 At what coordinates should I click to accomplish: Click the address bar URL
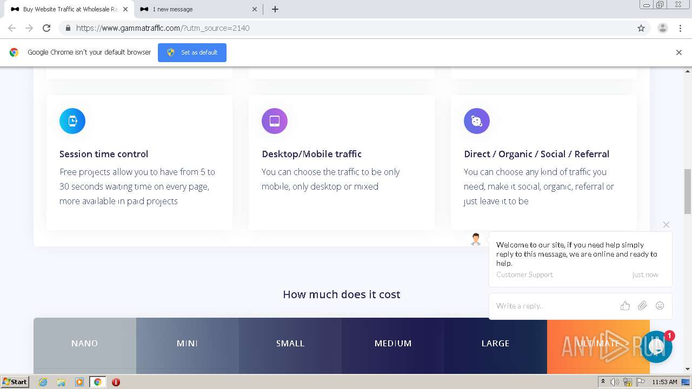(163, 28)
